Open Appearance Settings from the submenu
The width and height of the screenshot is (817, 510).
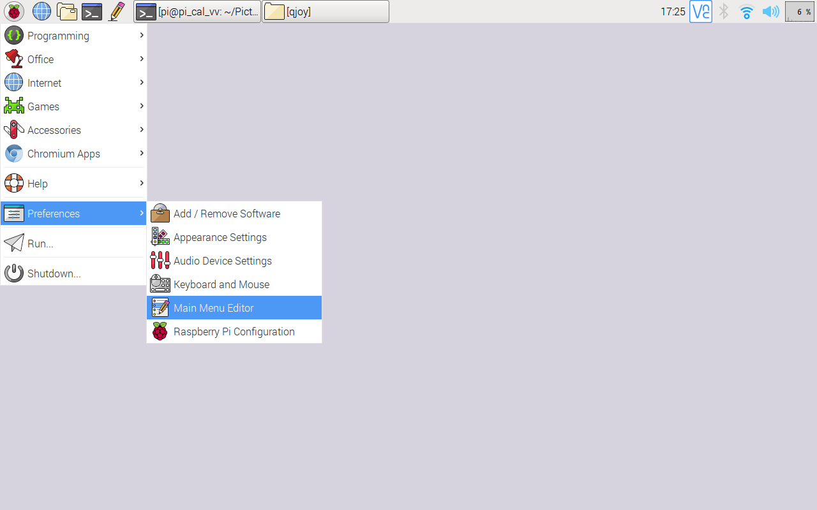[220, 237]
